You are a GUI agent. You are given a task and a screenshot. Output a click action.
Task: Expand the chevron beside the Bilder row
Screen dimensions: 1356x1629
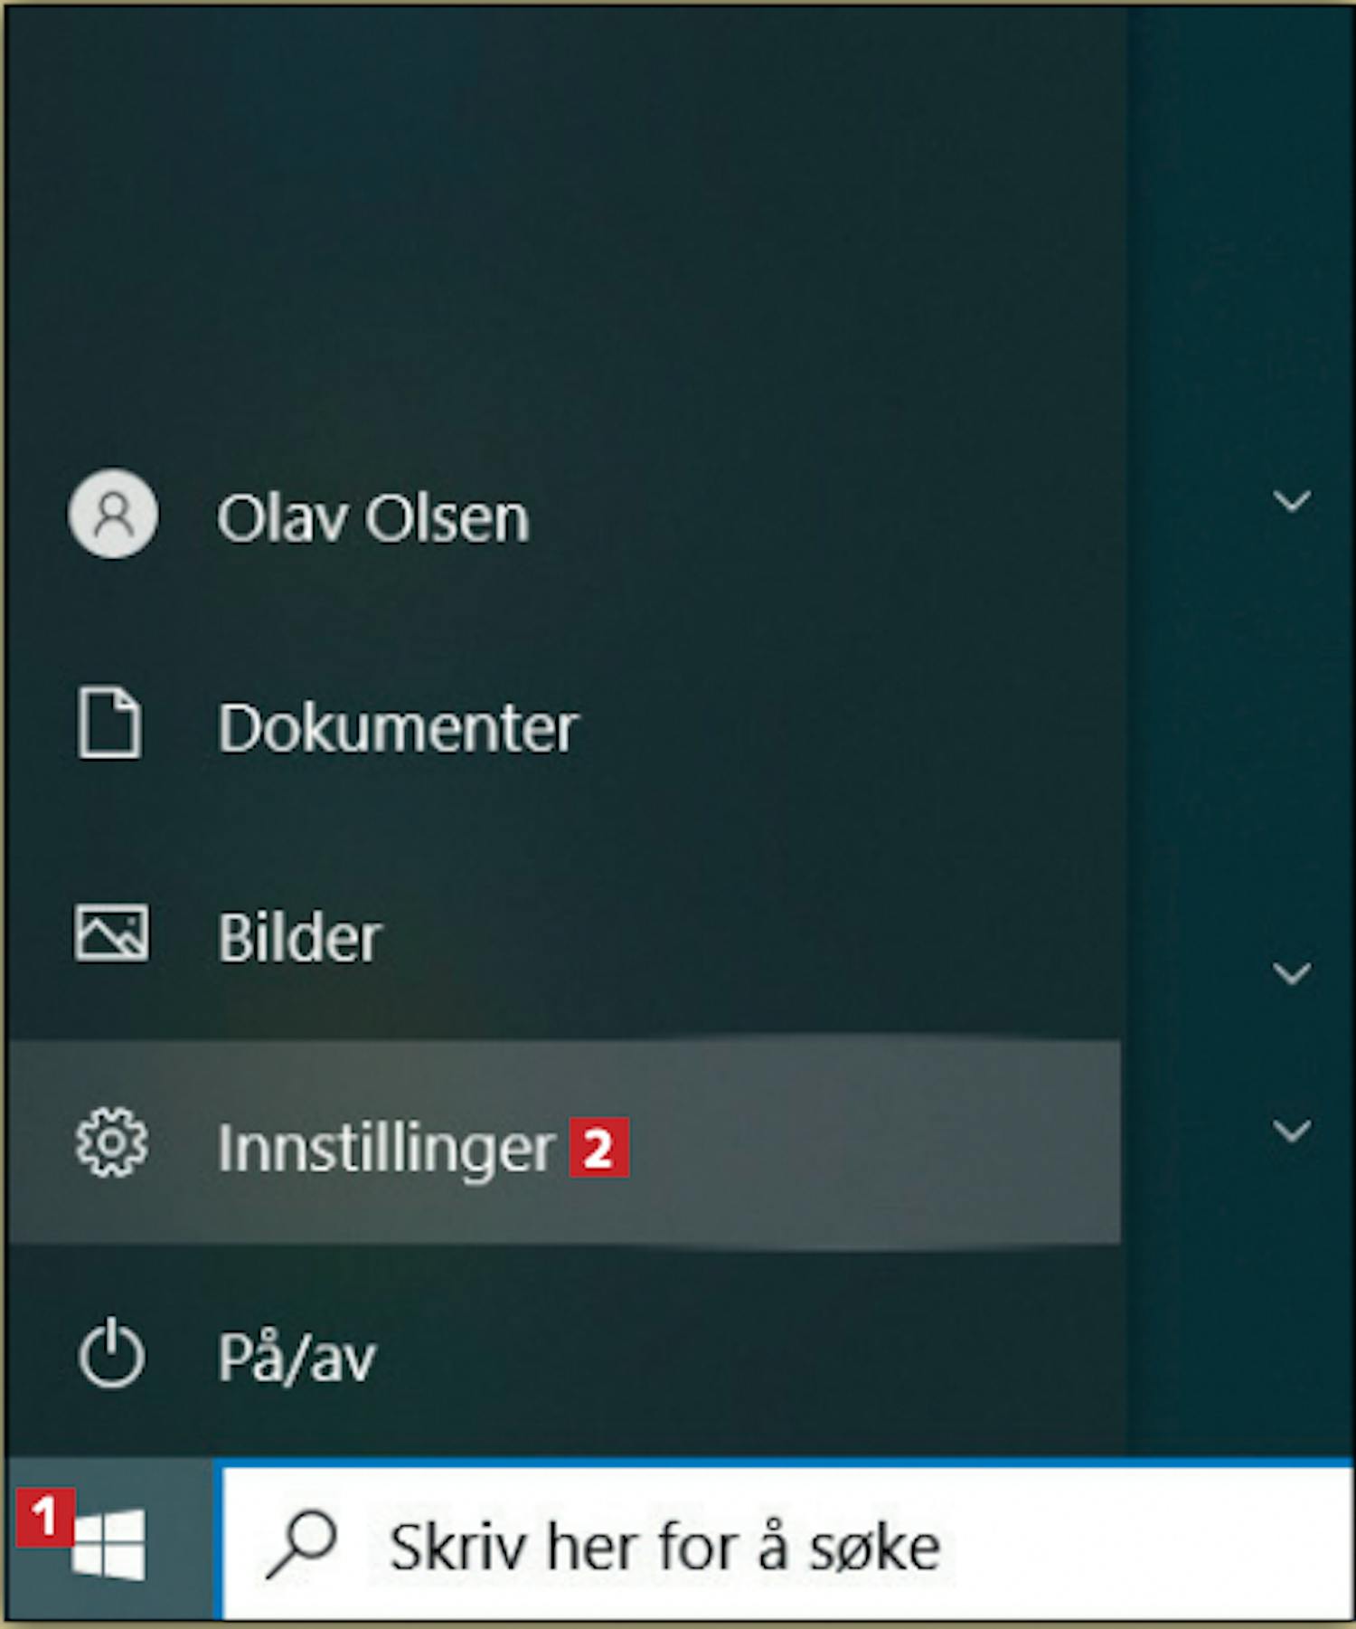click(1292, 973)
